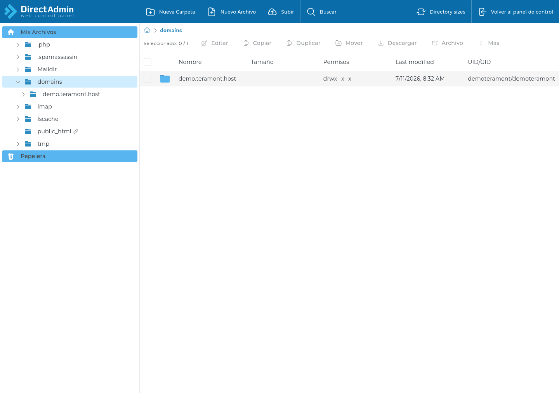Collapse the domains folder tree node
The image size is (559, 393).
click(x=18, y=82)
